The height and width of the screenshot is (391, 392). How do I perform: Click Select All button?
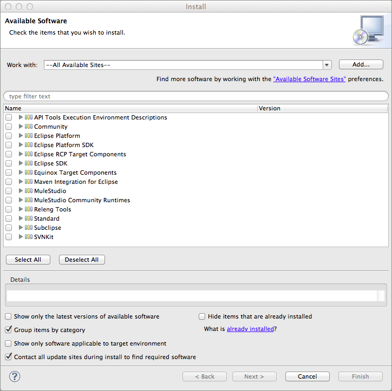click(x=28, y=260)
